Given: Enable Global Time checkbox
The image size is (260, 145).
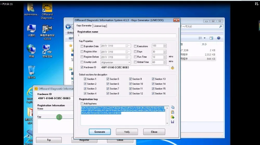Looking at the screenshot, I should click(x=135, y=62).
